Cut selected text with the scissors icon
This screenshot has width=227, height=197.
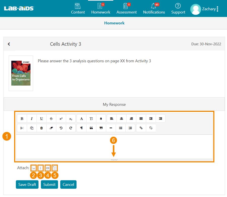pos(22,128)
